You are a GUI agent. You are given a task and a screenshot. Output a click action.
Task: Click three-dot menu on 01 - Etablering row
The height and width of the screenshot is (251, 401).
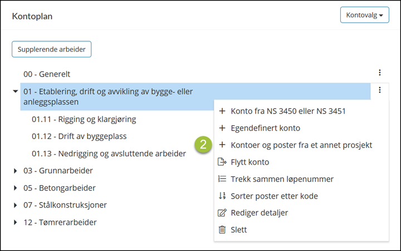379,90
